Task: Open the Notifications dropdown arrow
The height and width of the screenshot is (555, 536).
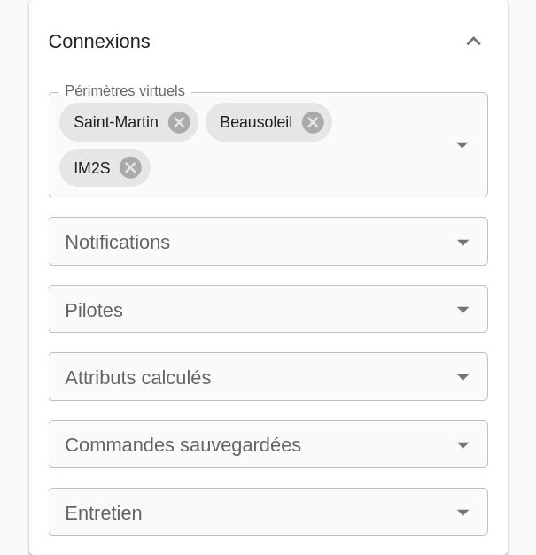Action: tap(462, 243)
